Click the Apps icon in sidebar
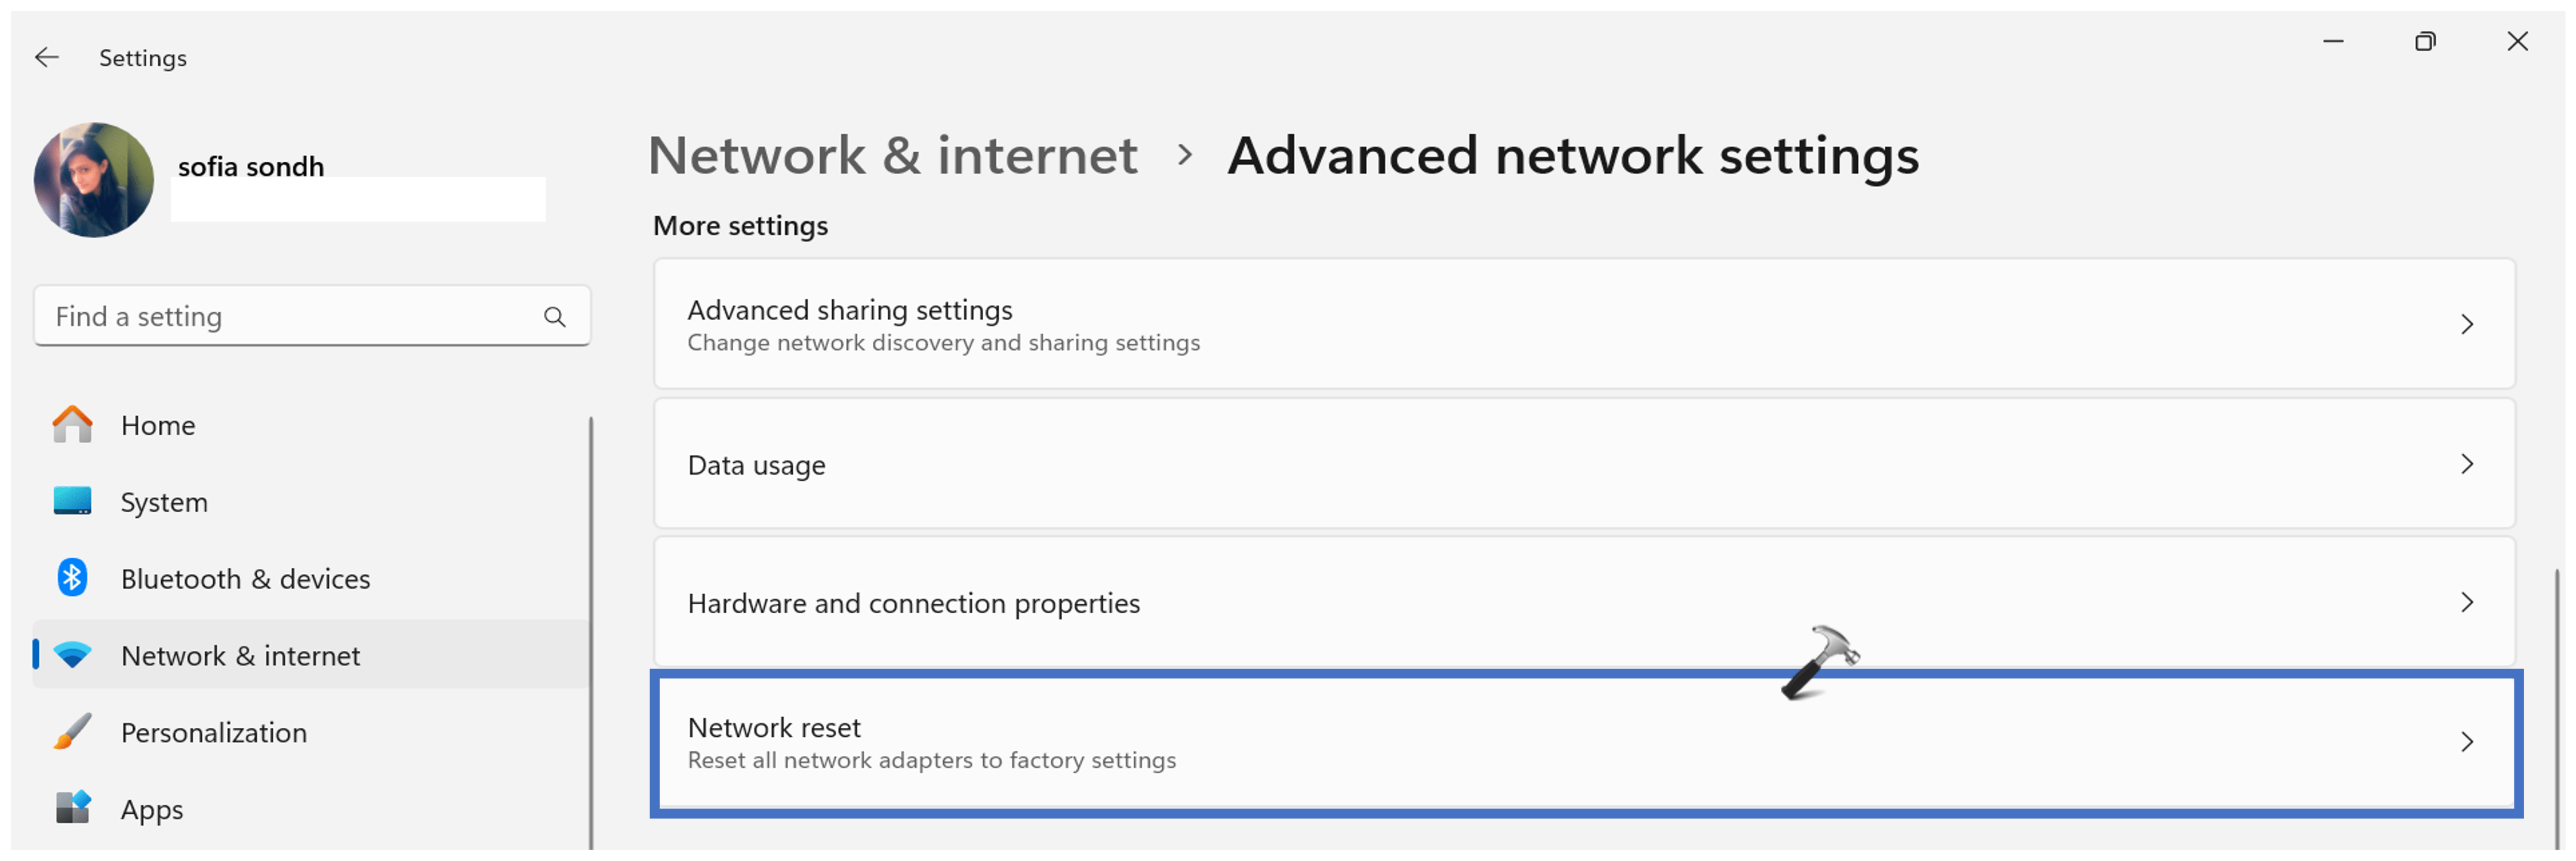 (72, 808)
